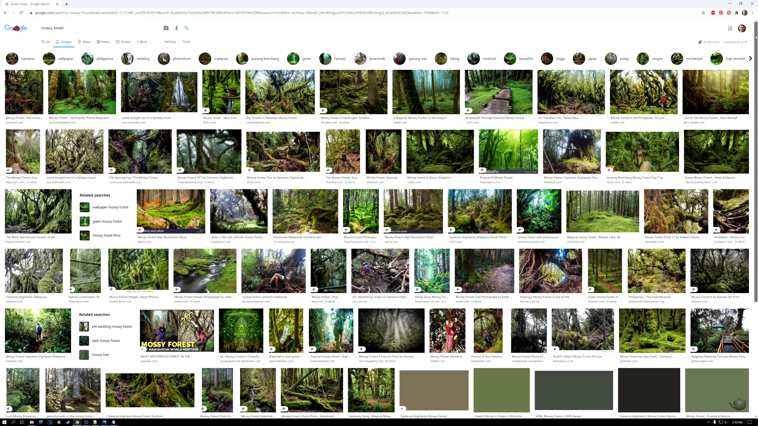The image size is (758, 426).
Task: Select the dark gray placeholder image tile
Action: [574, 390]
